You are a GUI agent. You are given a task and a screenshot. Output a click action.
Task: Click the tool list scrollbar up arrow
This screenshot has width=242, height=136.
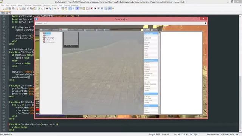pyautogui.click(x=159, y=33)
